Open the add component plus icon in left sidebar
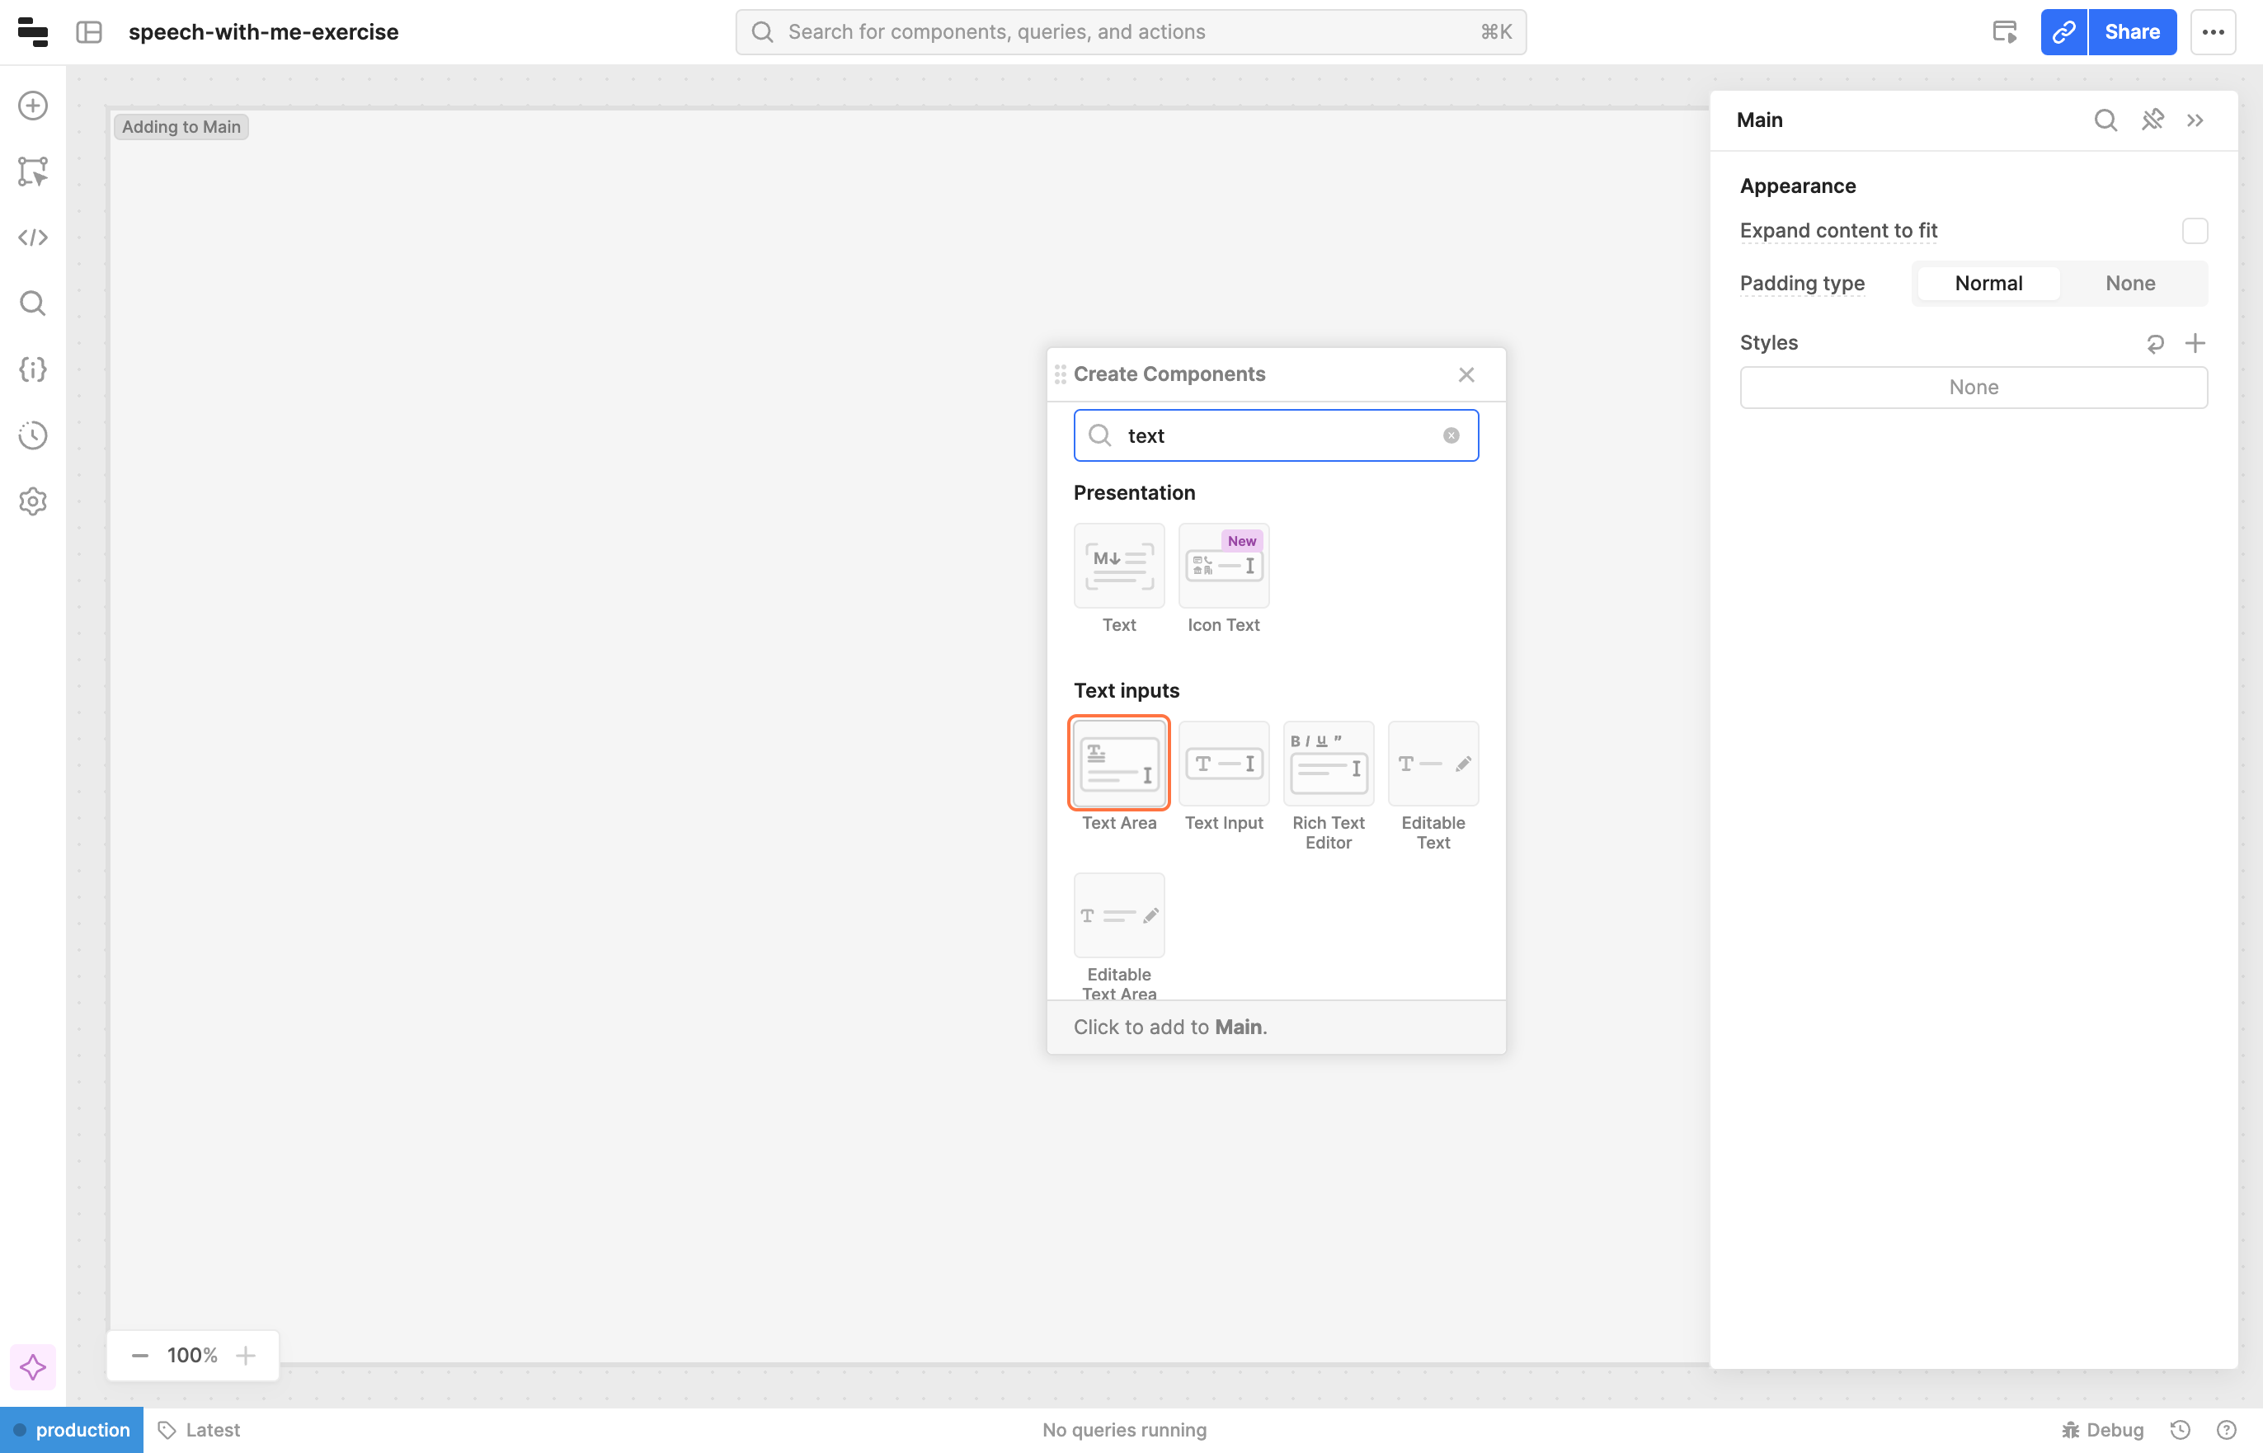The height and width of the screenshot is (1453, 2263). pos(33,106)
